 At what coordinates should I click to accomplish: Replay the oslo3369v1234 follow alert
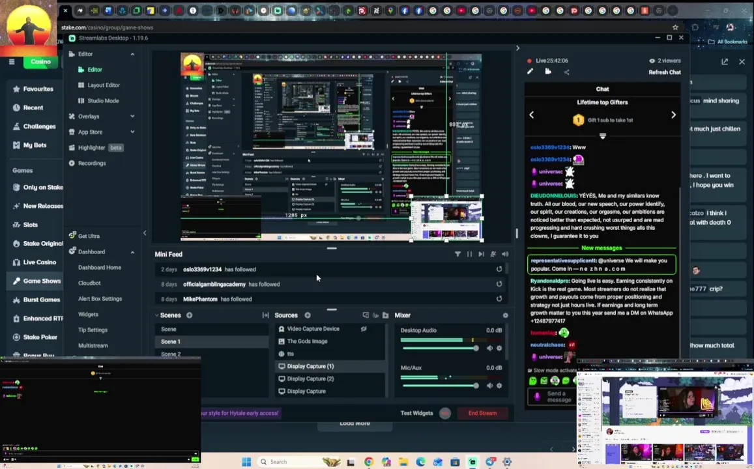tap(499, 269)
